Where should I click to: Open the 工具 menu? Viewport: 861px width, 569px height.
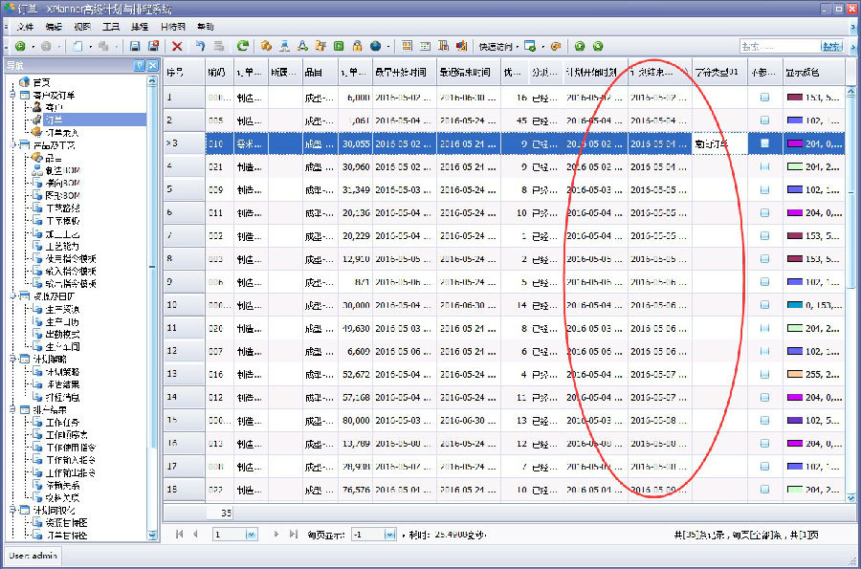(110, 27)
